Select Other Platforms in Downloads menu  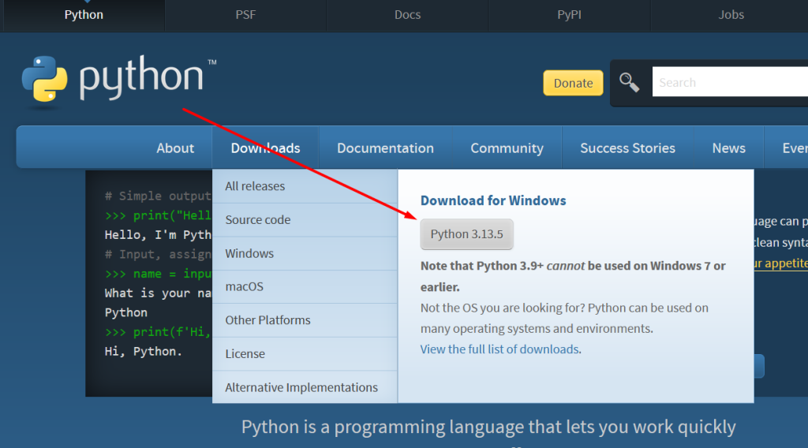point(305,320)
